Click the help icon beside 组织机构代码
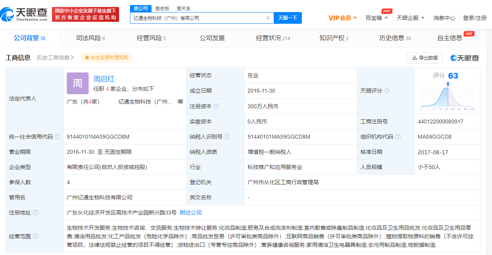This screenshot has width=492, height=255. (398, 137)
